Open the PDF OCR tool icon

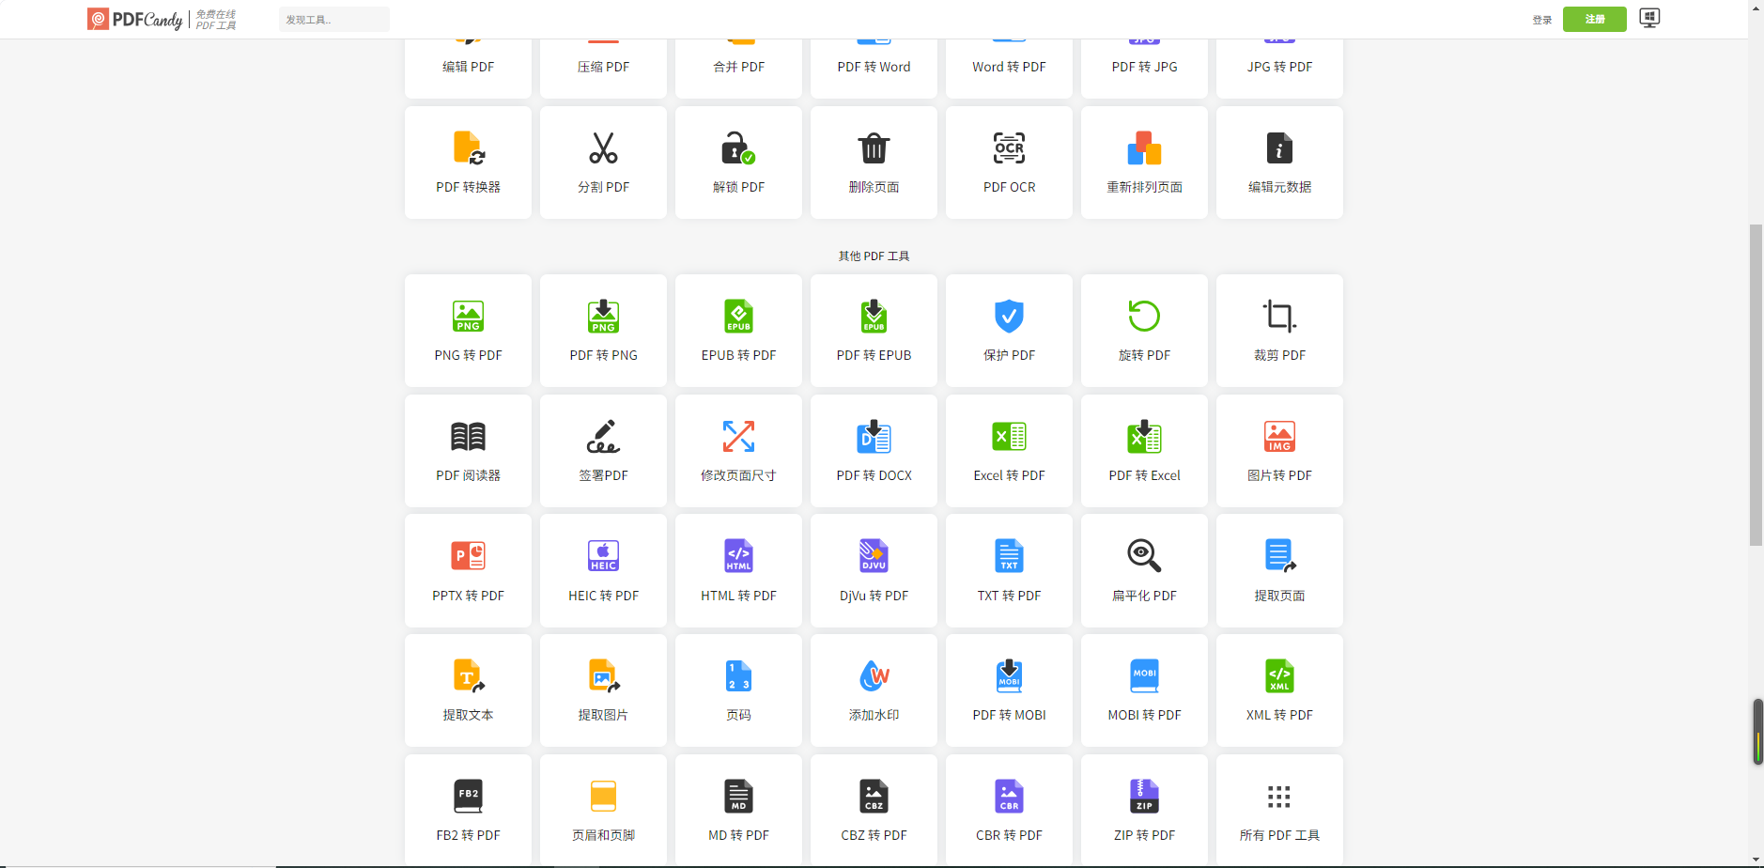(x=1009, y=148)
